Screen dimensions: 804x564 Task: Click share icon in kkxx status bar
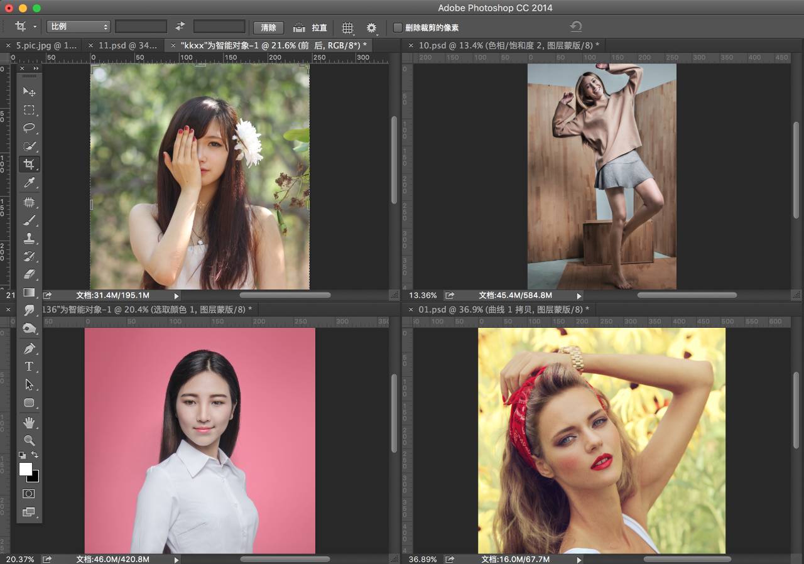point(48,295)
